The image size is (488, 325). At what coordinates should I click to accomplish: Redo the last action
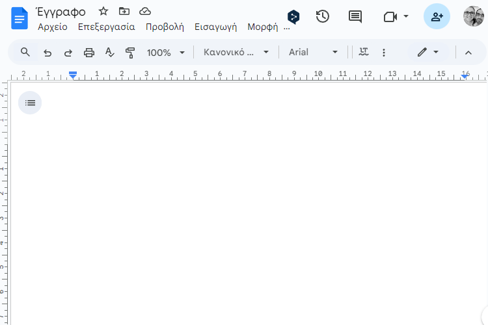point(68,53)
